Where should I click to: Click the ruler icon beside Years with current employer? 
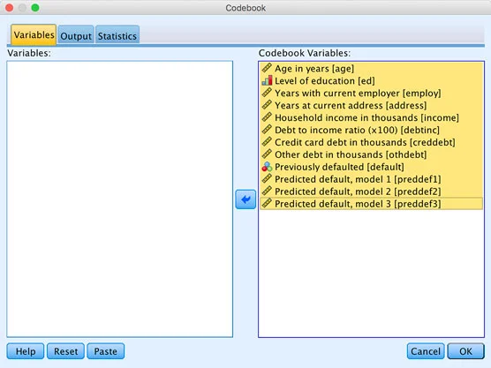click(267, 93)
